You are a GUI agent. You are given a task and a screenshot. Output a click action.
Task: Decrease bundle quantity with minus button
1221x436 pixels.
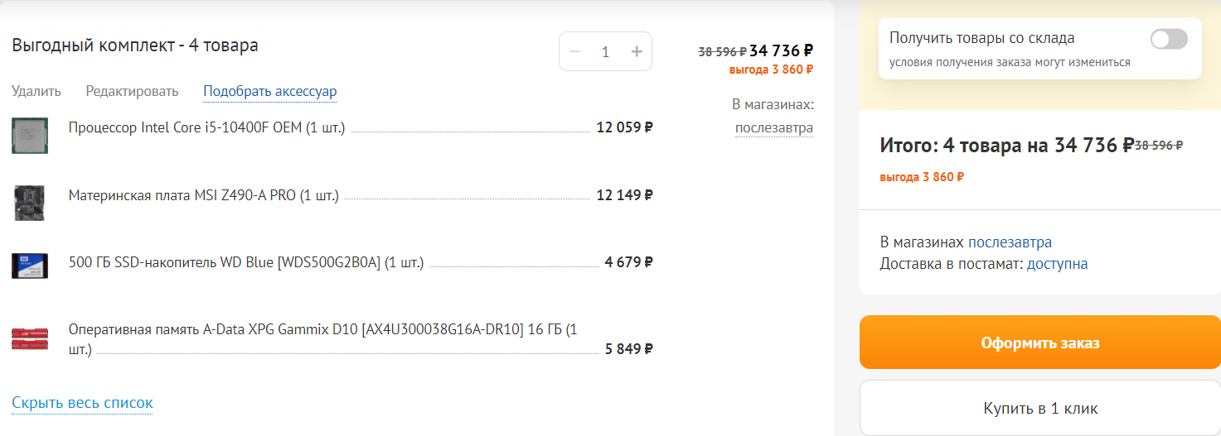pyautogui.click(x=574, y=51)
